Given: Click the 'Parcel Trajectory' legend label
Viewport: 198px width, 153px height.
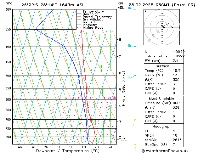Looking at the screenshot, I should pyautogui.click(x=97, y=17).
